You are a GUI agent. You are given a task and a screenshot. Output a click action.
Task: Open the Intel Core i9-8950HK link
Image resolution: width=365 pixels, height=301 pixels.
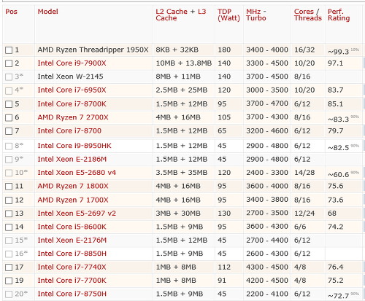(x=74, y=146)
